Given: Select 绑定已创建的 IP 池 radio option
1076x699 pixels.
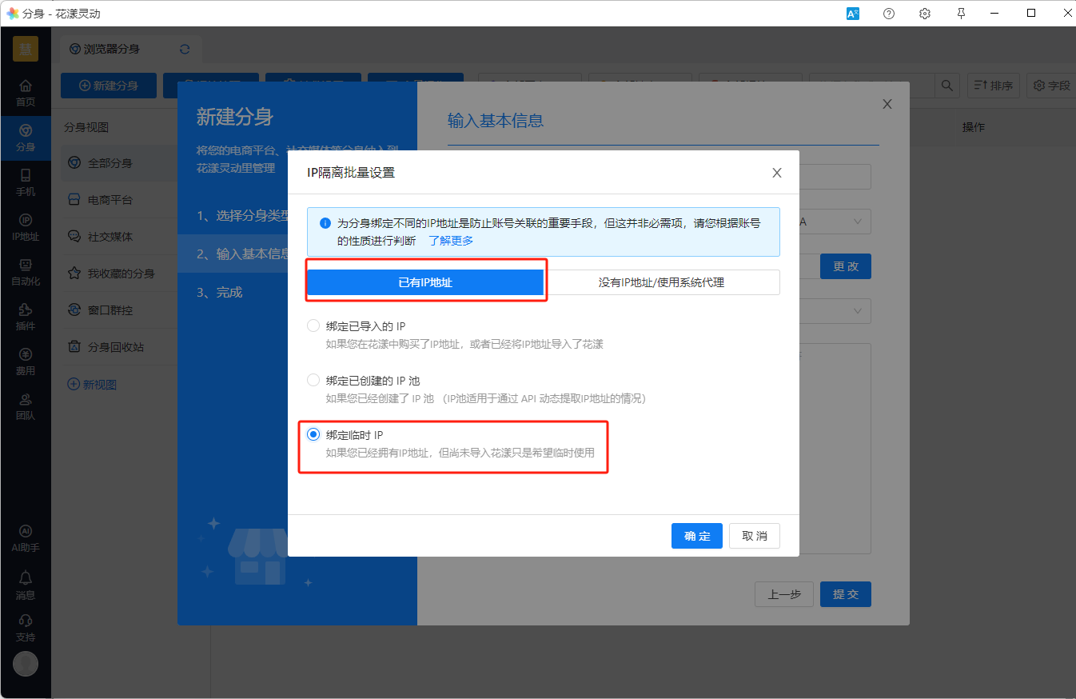Looking at the screenshot, I should (313, 381).
